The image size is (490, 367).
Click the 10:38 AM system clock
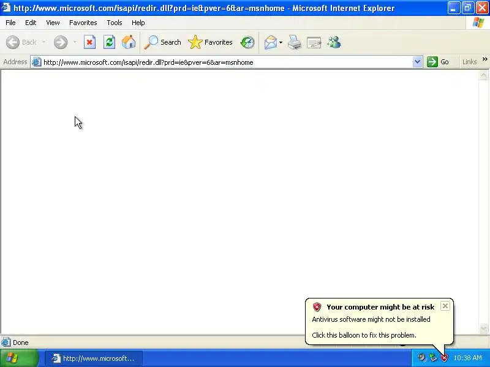(467, 358)
